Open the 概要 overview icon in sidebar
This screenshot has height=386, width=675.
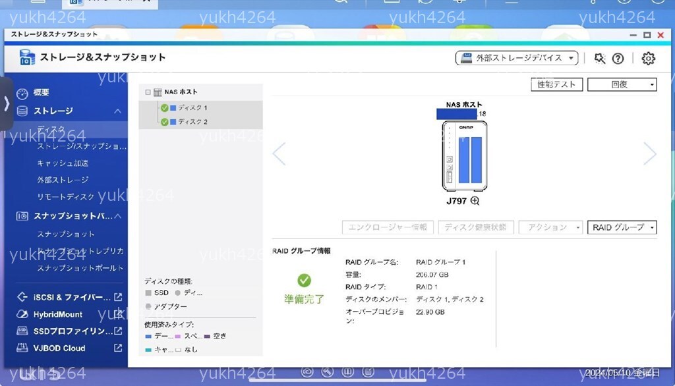[22, 93]
